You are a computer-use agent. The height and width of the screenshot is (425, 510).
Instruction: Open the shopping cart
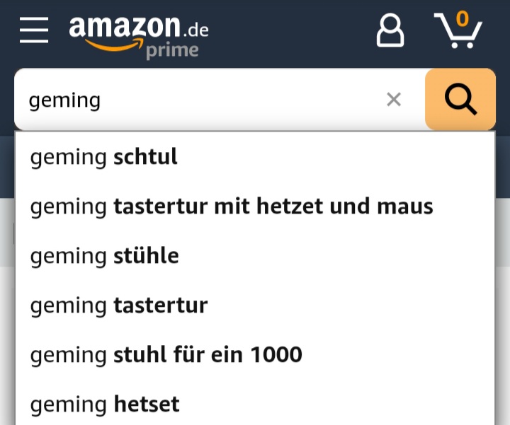coord(458,32)
